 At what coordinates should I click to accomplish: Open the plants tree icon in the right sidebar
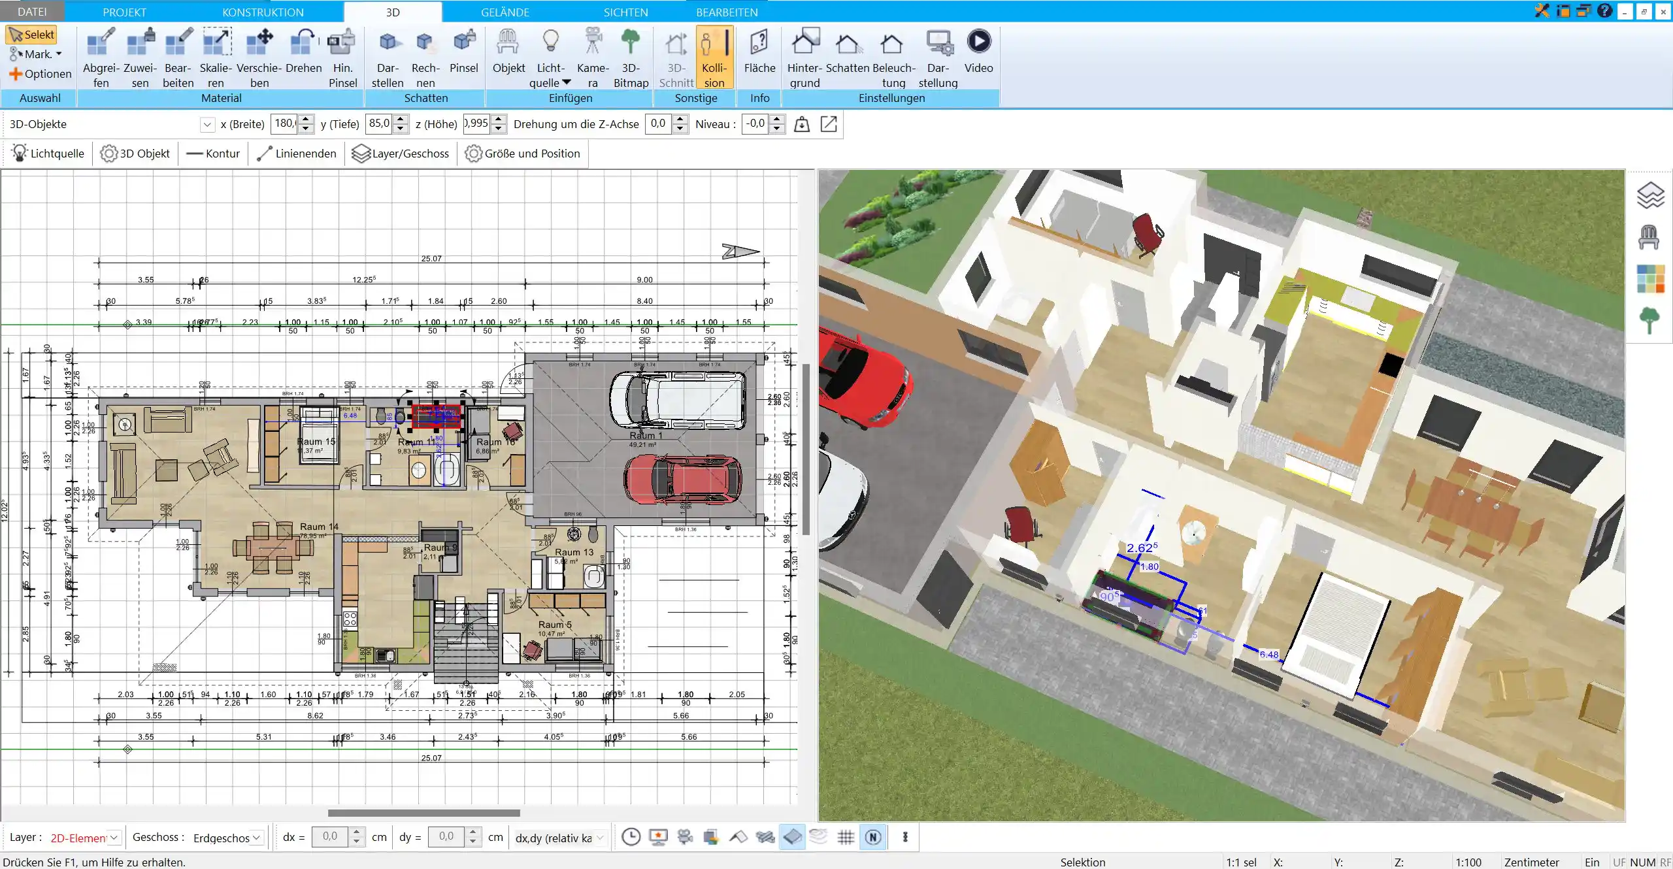pos(1649,321)
